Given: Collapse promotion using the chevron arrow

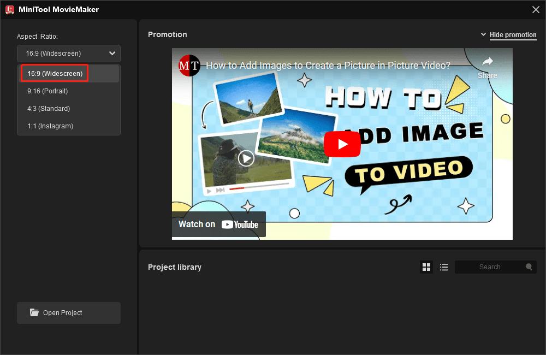Looking at the screenshot, I should click(x=483, y=34).
